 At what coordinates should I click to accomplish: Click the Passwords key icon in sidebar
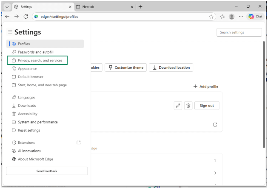coord(14,52)
